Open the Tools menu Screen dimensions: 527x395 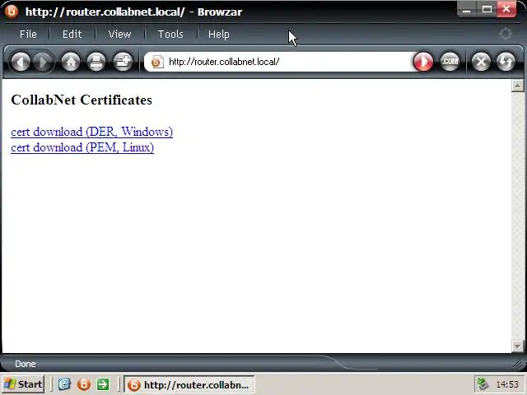[x=170, y=34]
